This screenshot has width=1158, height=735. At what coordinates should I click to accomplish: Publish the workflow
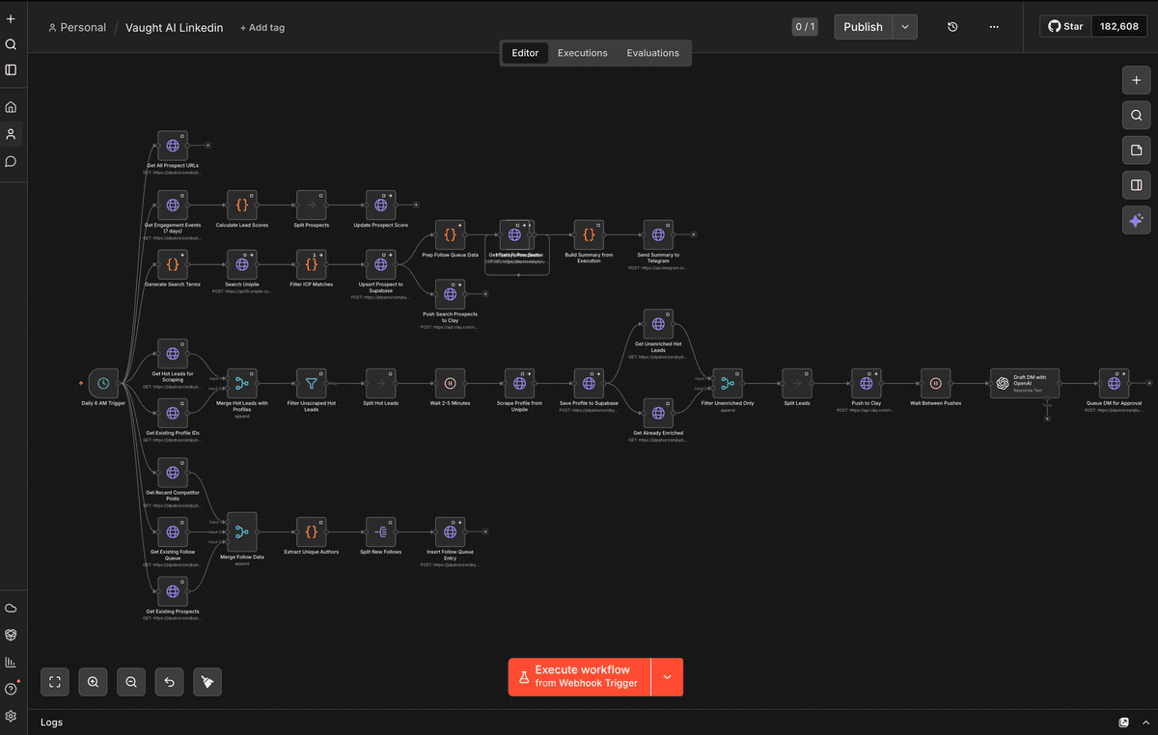pos(864,26)
